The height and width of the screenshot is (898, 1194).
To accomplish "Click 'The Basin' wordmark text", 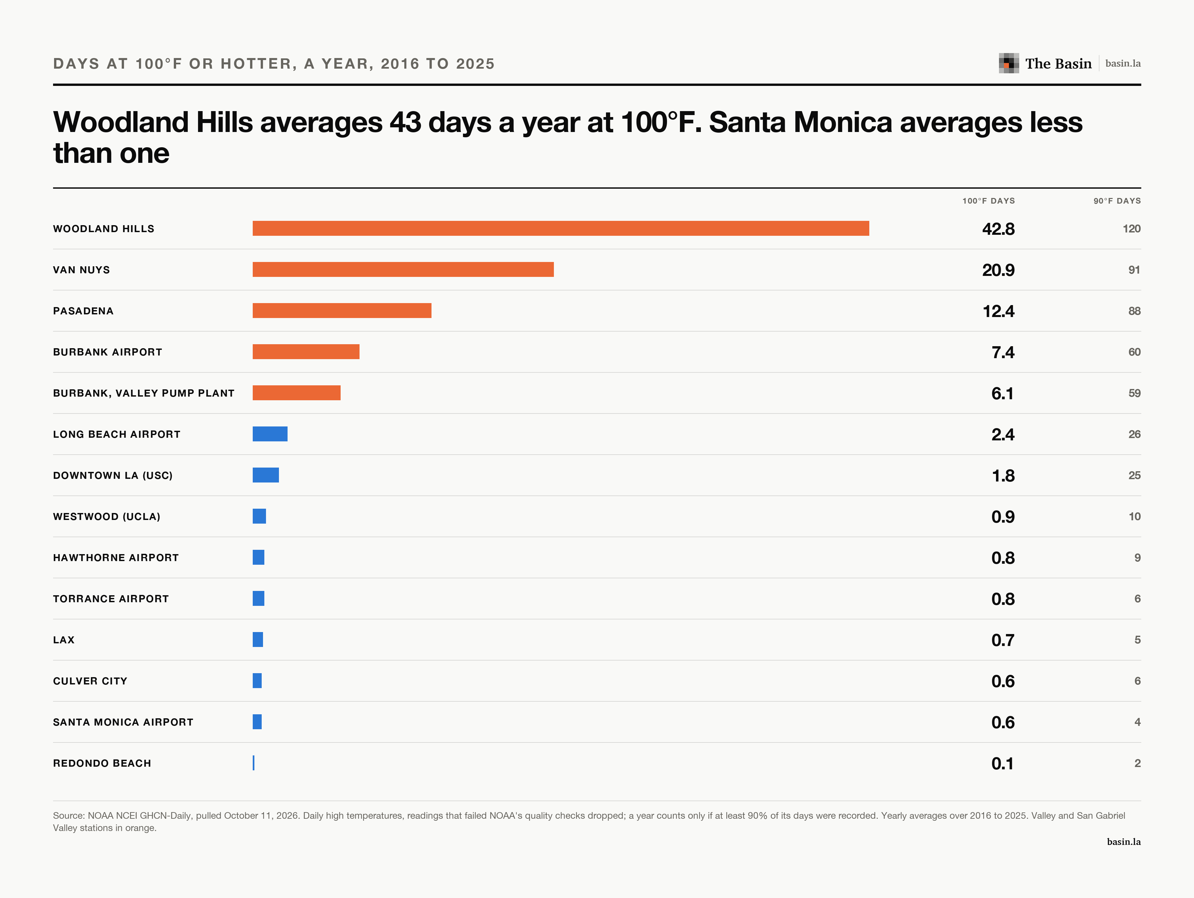I will pyautogui.click(x=1058, y=64).
